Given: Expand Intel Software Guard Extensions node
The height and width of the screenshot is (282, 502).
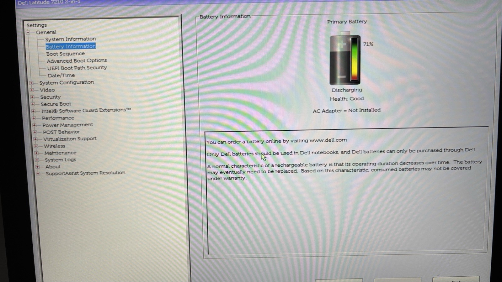Looking at the screenshot, I should (33, 111).
